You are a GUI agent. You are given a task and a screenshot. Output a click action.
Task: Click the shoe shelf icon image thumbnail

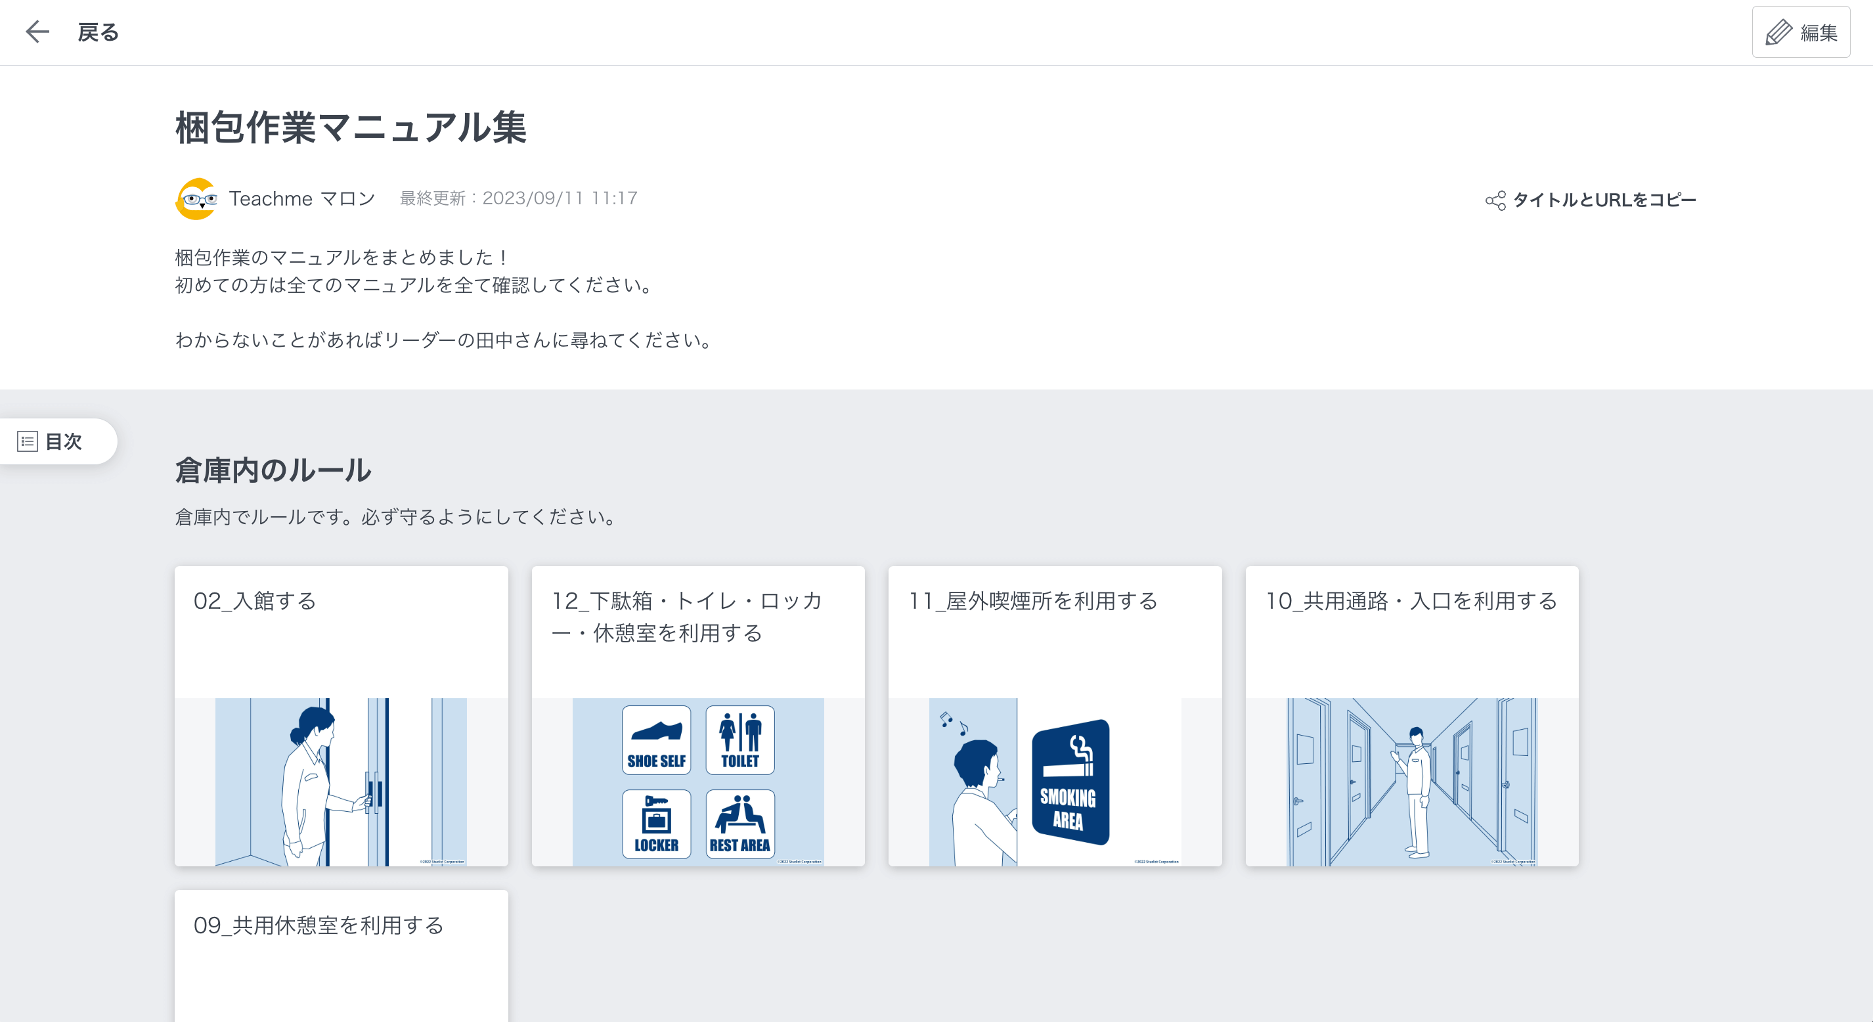pos(656,739)
